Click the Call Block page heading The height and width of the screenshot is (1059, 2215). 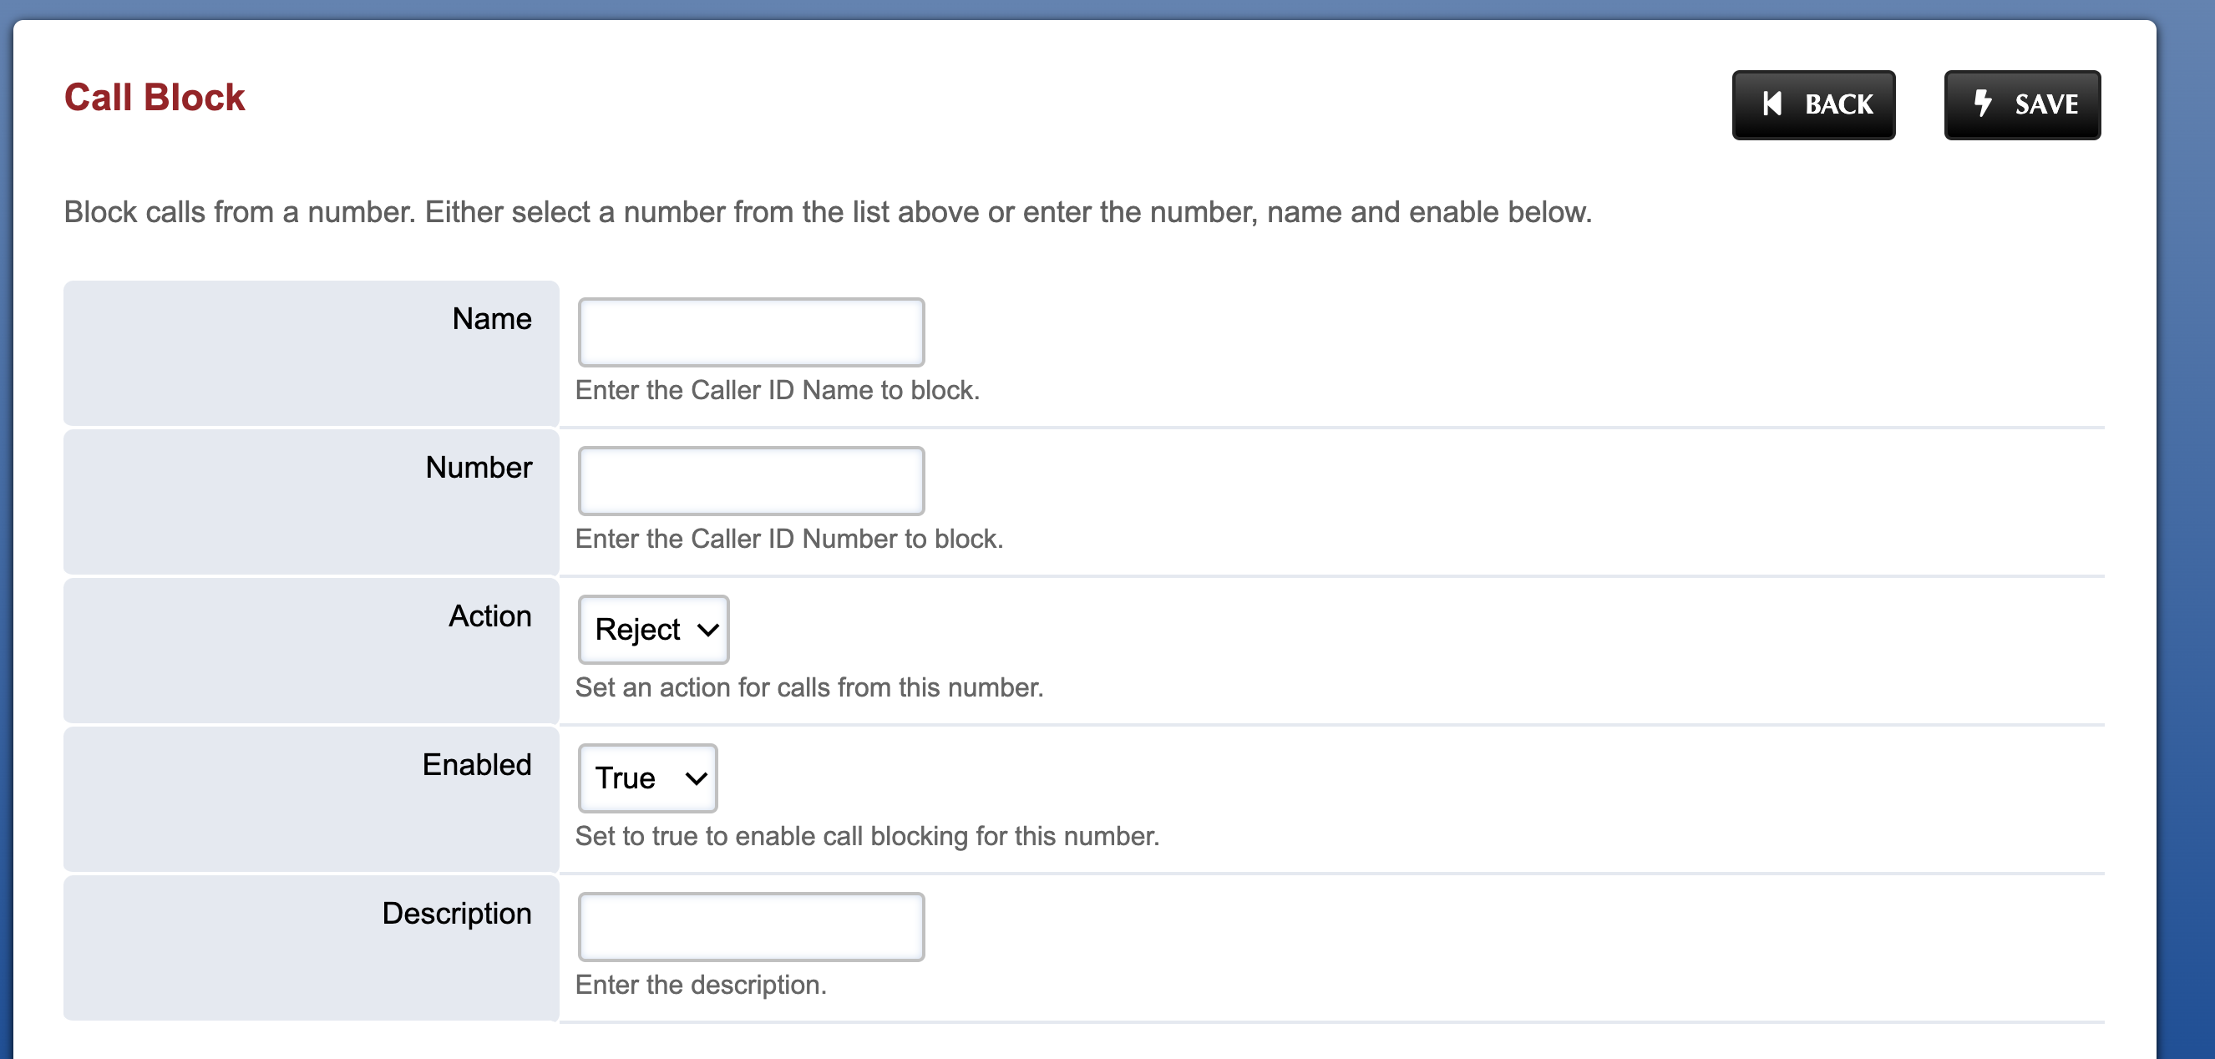pyautogui.click(x=155, y=97)
